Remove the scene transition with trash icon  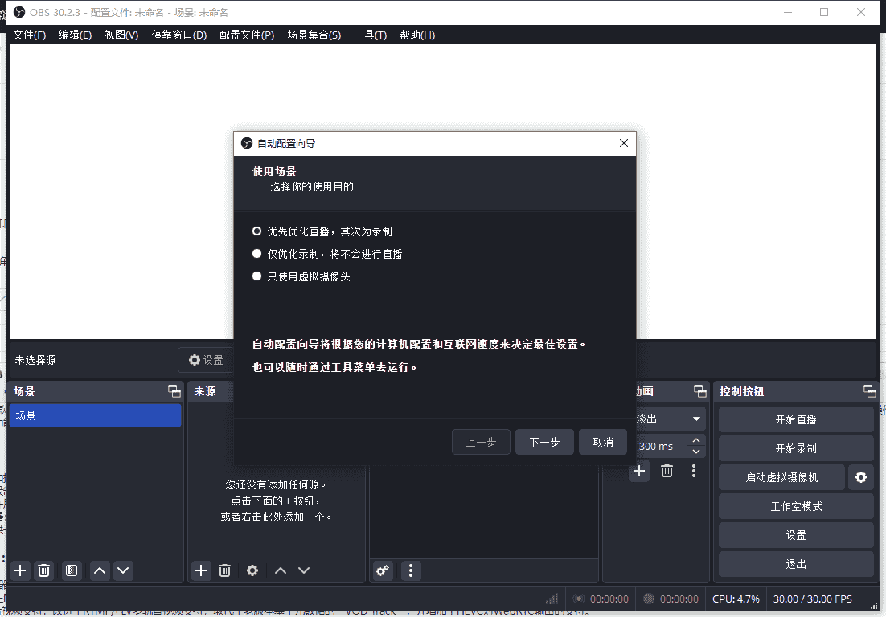(667, 471)
